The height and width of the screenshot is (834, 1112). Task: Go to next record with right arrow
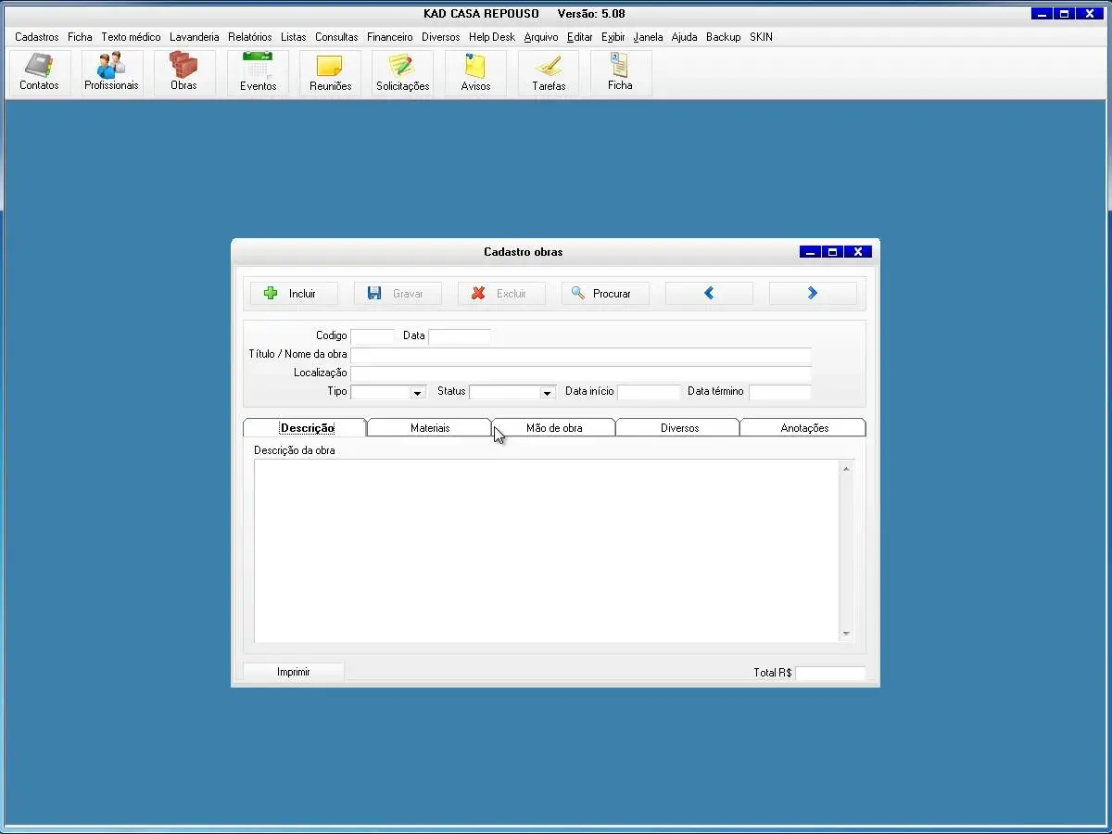click(x=813, y=294)
